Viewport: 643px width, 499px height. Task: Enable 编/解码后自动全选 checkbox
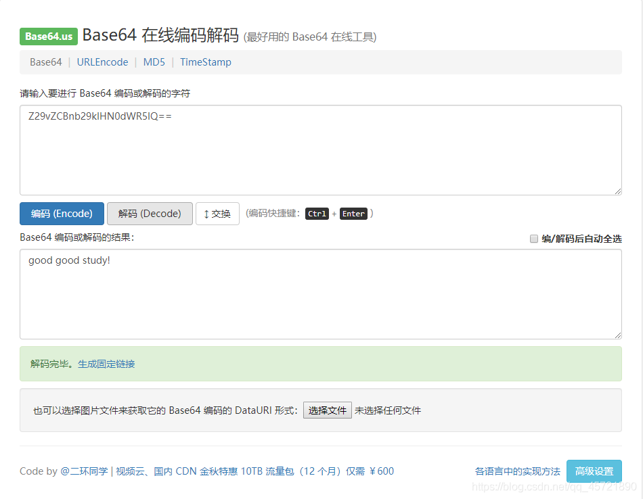534,239
